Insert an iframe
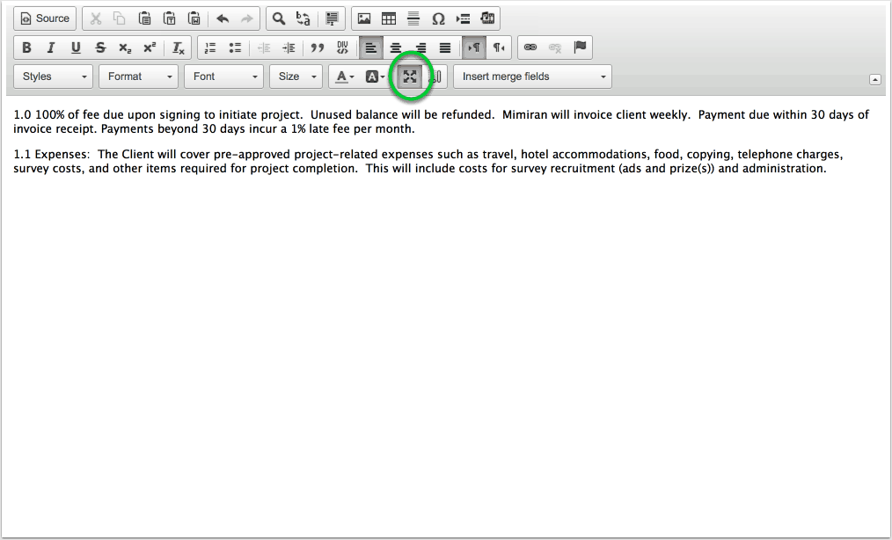The image size is (892, 540). [x=487, y=18]
